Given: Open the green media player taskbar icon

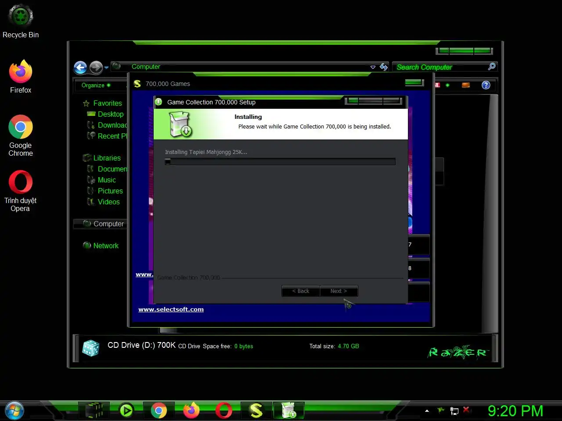Looking at the screenshot, I should click(126, 410).
